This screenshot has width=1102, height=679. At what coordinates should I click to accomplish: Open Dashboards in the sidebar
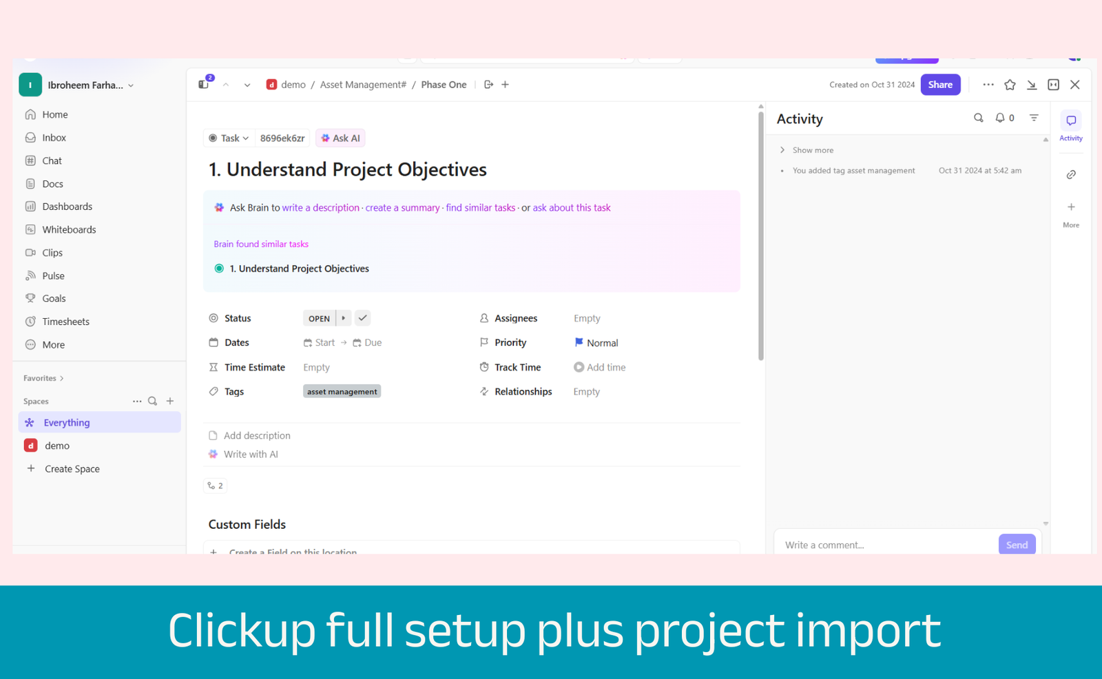coord(67,207)
